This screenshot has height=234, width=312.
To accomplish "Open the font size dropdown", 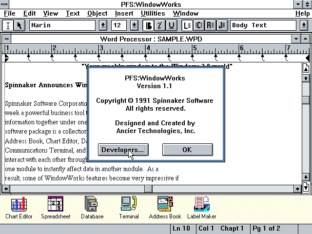I will coord(134,25).
